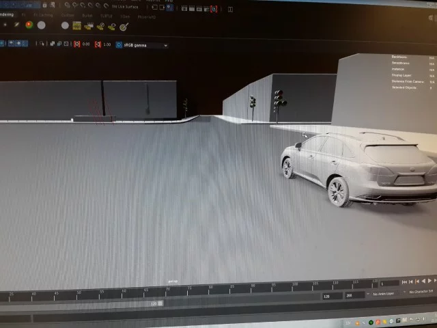Click the playback end field showing 120
The image size is (437, 328).
333,296
